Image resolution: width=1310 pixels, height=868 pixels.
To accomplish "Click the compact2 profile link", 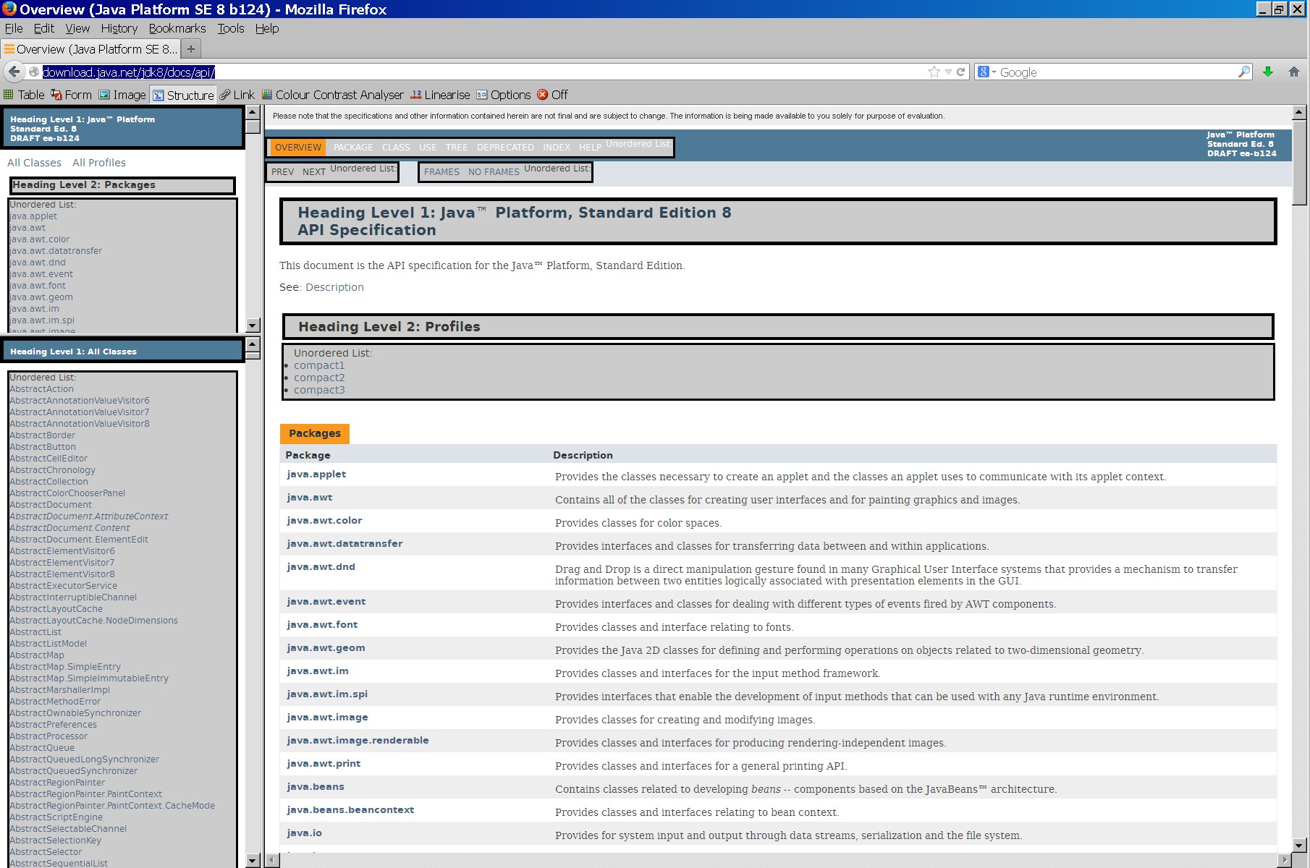I will pos(319,378).
